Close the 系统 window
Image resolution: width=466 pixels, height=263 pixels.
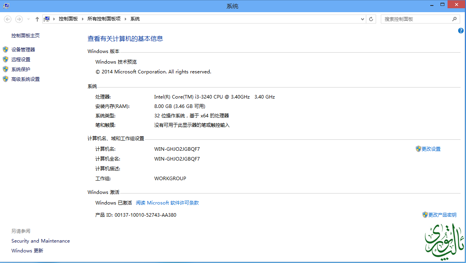(457, 4)
